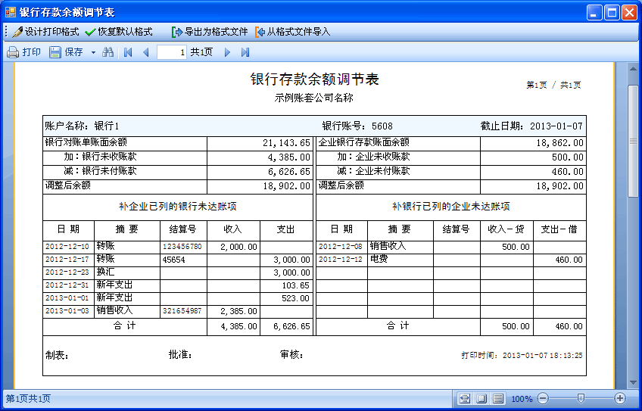Maximize the 银行存款余额调节表 window
The height and width of the screenshot is (411, 642).
point(612,12)
